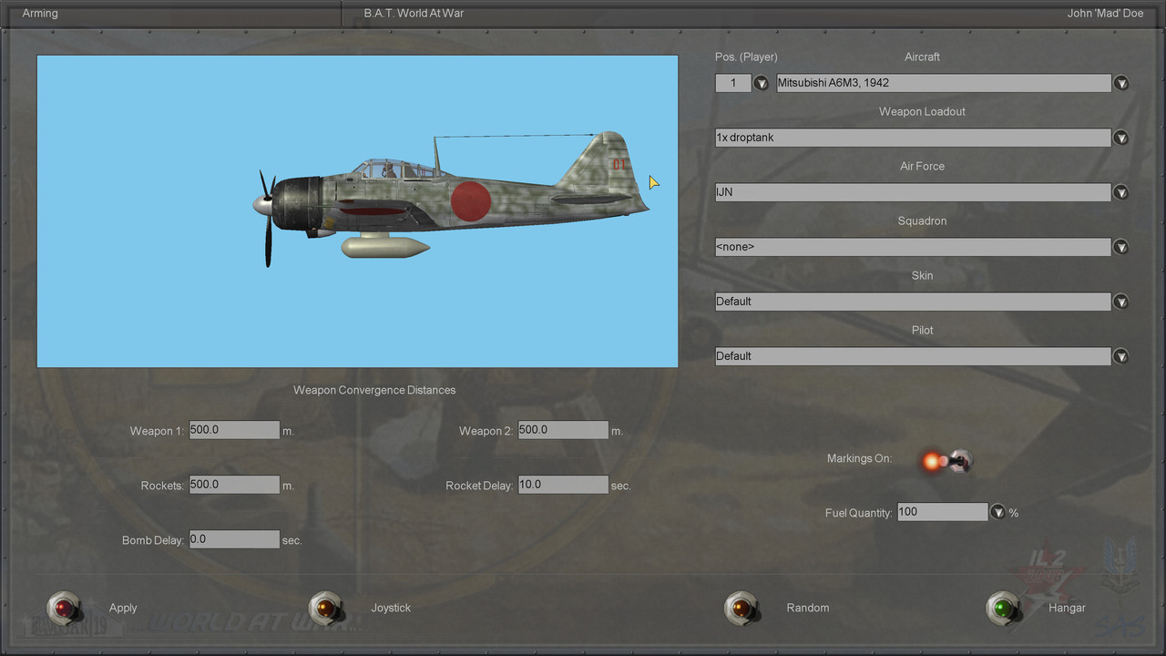The width and height of the screenshot is (1166, 656).
Task: Click the Weapon 1 convergence field
Action: click(234, 430)
